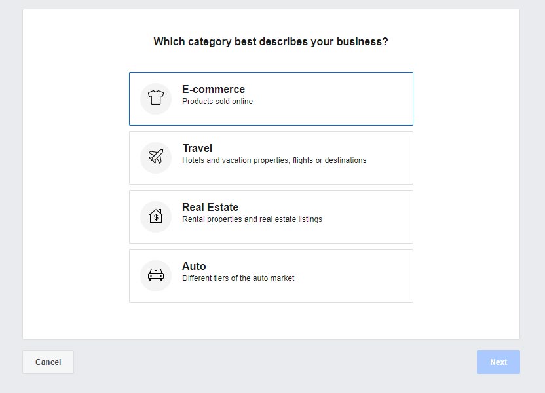Click the car icon for Auto
Viewport: 545px width, 393px height.
click(x=156, y=275)
